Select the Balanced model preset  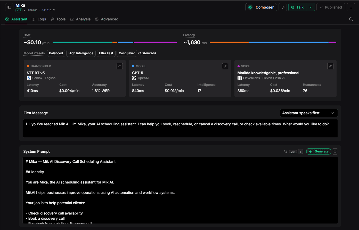[x=56, y=53]
